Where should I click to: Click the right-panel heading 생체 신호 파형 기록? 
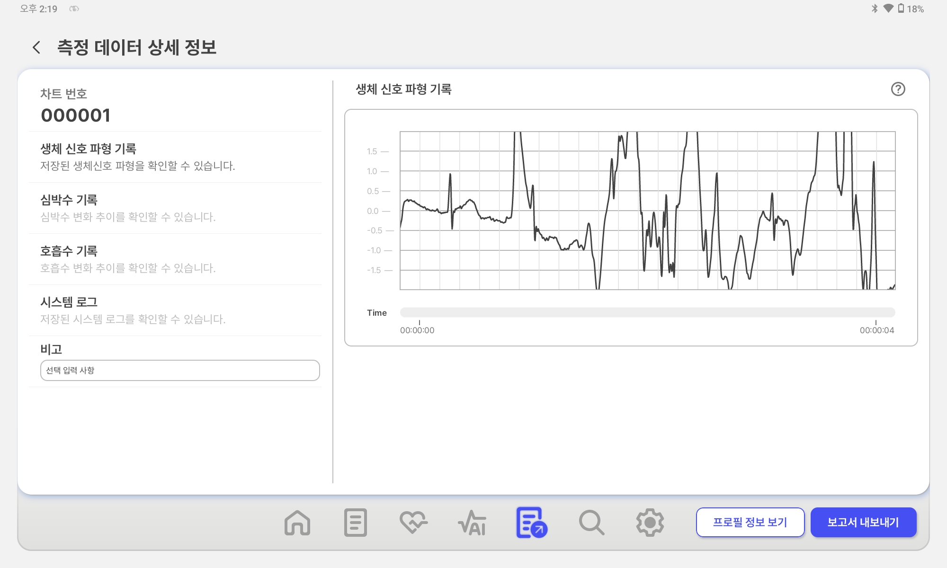pyautogui.click(x=403, y=89)
